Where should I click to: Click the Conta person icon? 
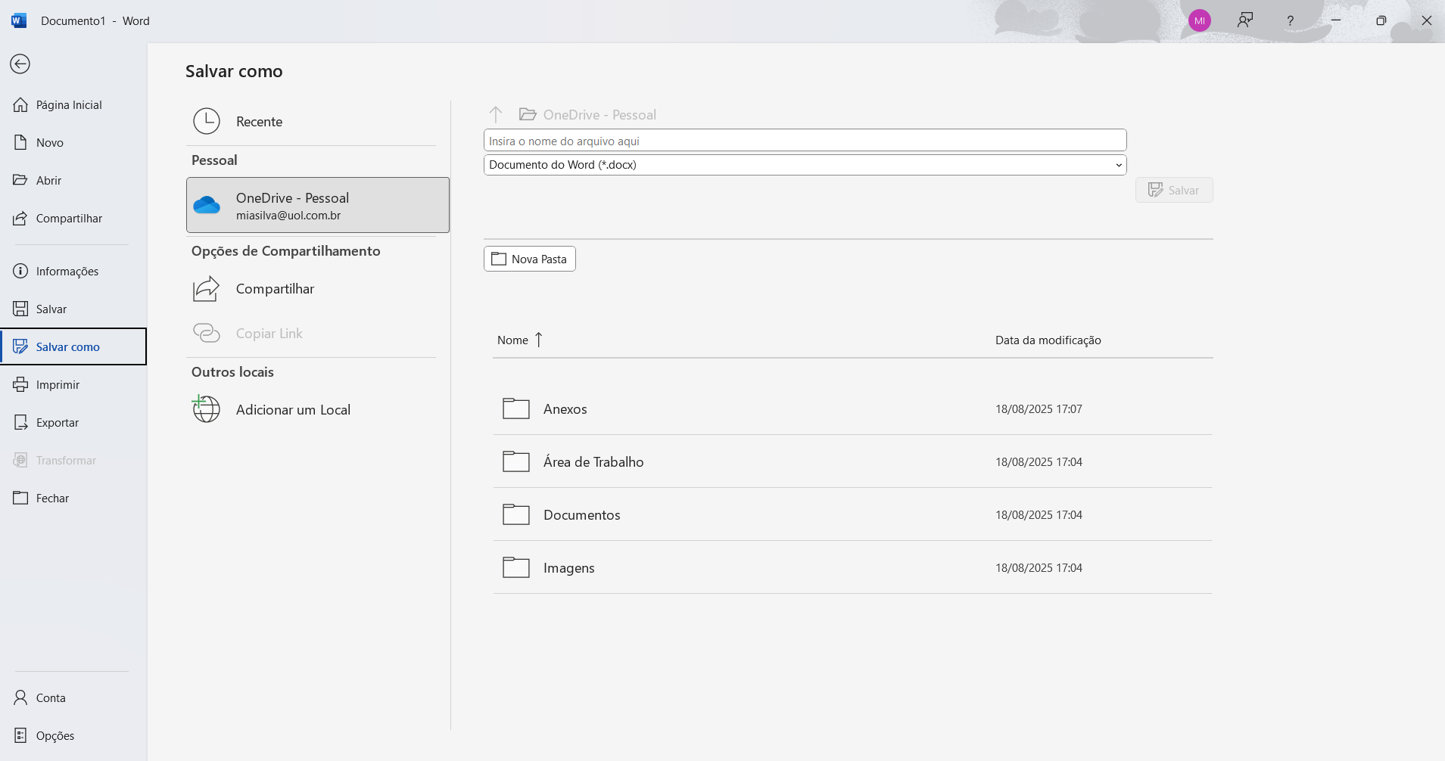[x=20, y=697]
